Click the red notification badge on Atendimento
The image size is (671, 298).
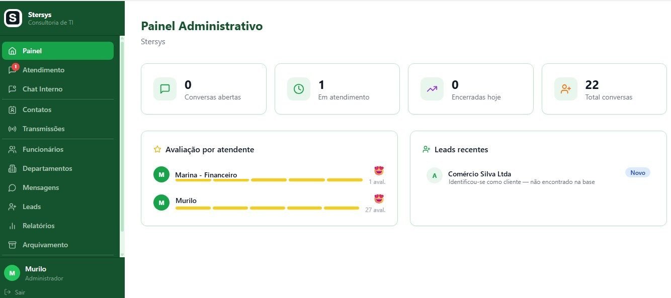(16, 66)
